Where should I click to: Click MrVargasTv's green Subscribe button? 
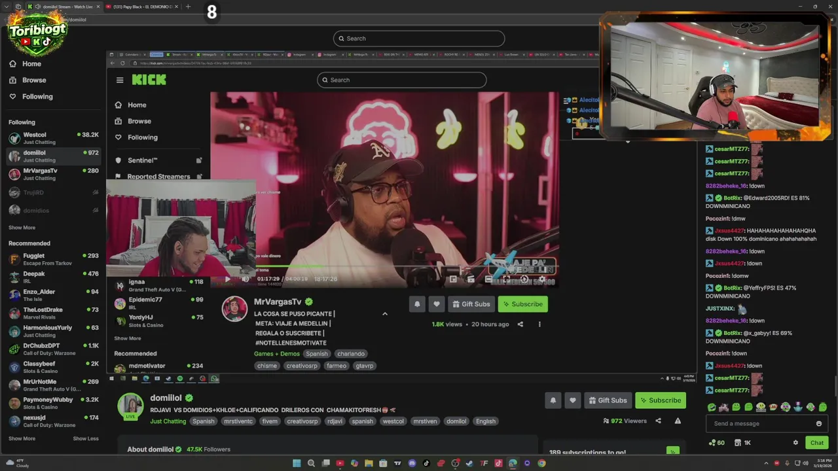[x=522, y=304]
